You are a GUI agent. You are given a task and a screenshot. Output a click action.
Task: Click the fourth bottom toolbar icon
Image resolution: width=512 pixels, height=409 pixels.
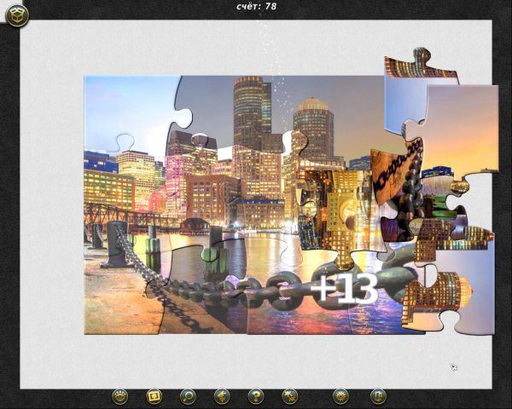pos(222,396)
